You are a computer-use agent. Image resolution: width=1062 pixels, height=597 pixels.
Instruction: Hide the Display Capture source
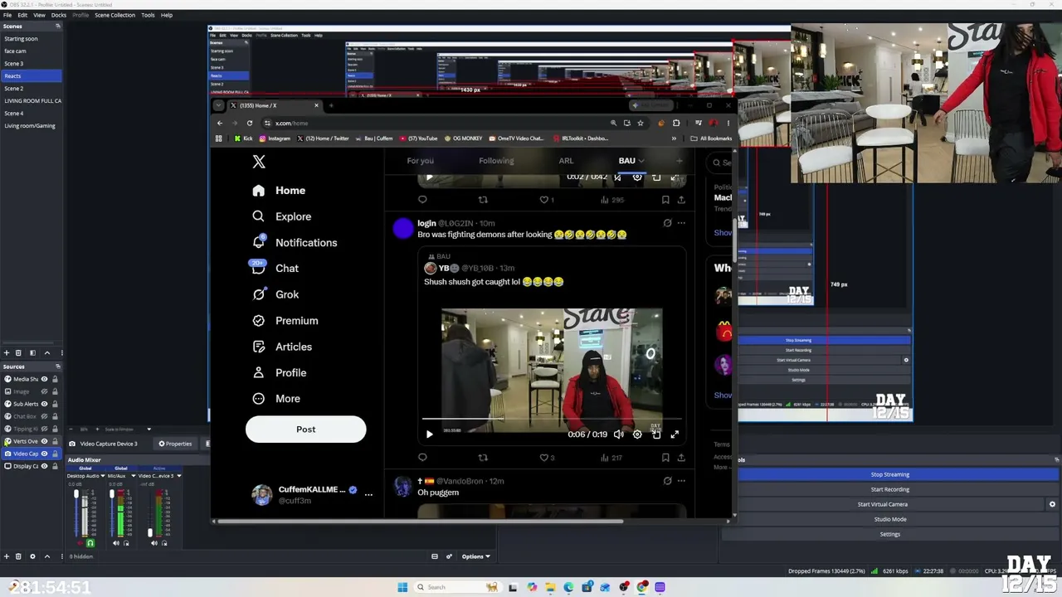[x=45, y=466]
